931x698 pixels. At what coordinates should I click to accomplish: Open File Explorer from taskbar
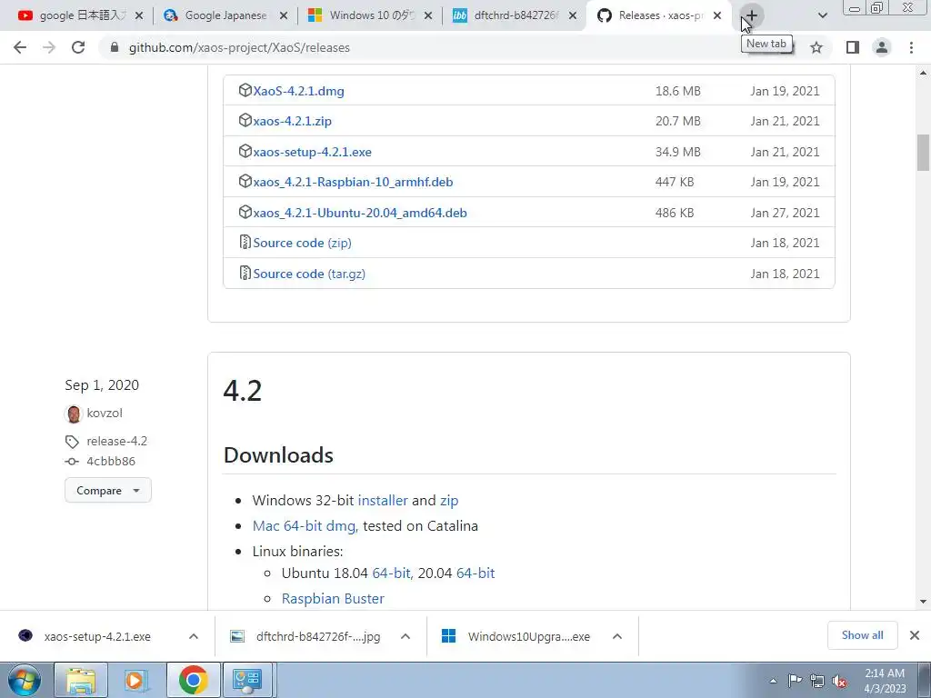point(81,680)
